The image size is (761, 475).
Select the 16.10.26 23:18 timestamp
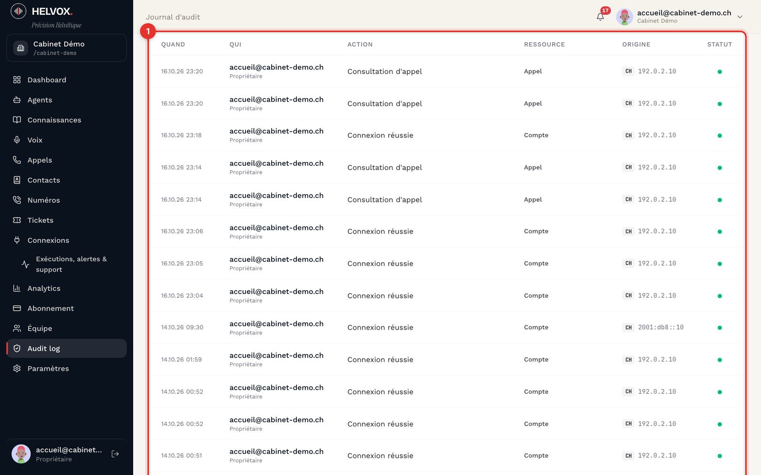[x=181, y=135]
